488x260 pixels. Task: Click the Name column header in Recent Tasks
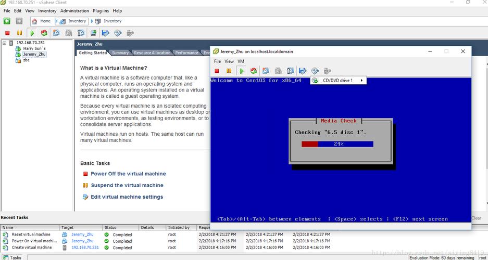coord(30,227)
